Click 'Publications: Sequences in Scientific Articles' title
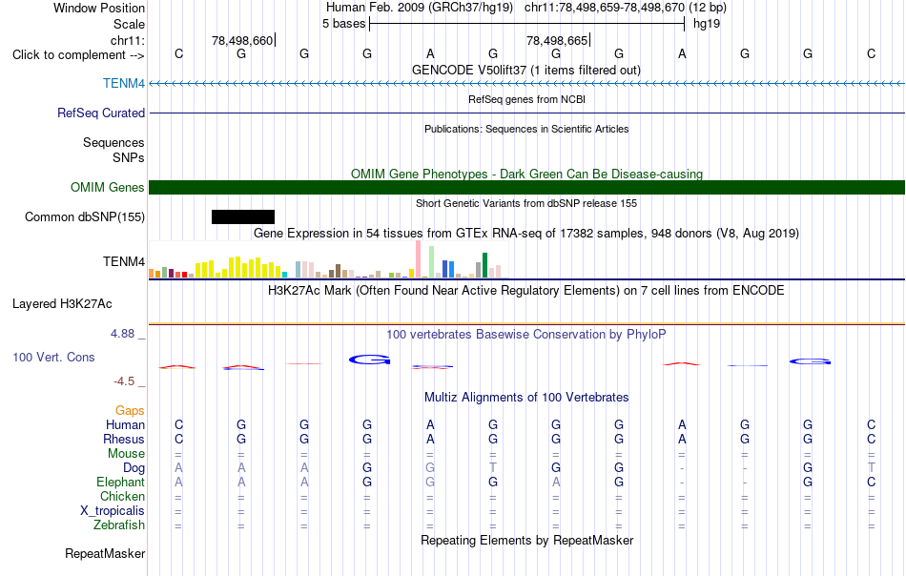The image size is (906, 576). click(x=526, y=129)
